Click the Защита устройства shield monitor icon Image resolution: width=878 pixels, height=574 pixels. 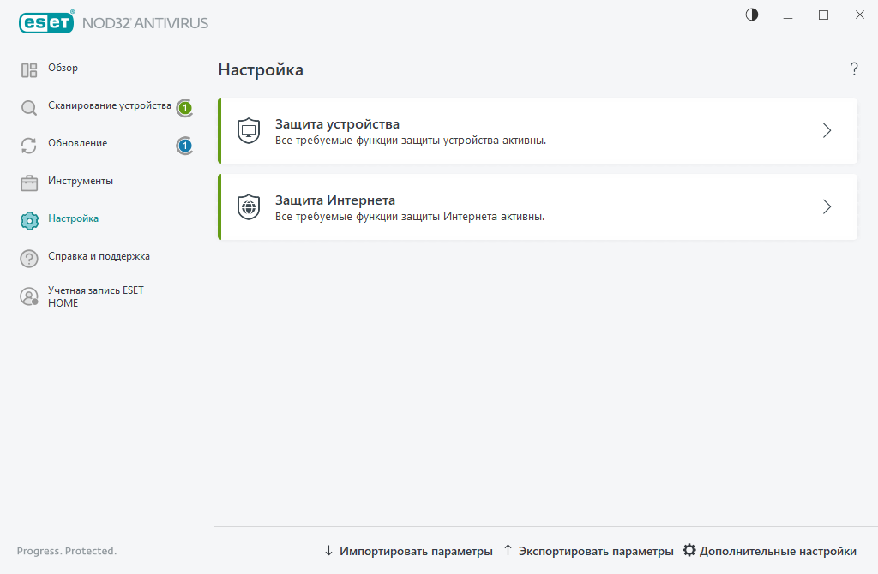[x=249, y=131]
